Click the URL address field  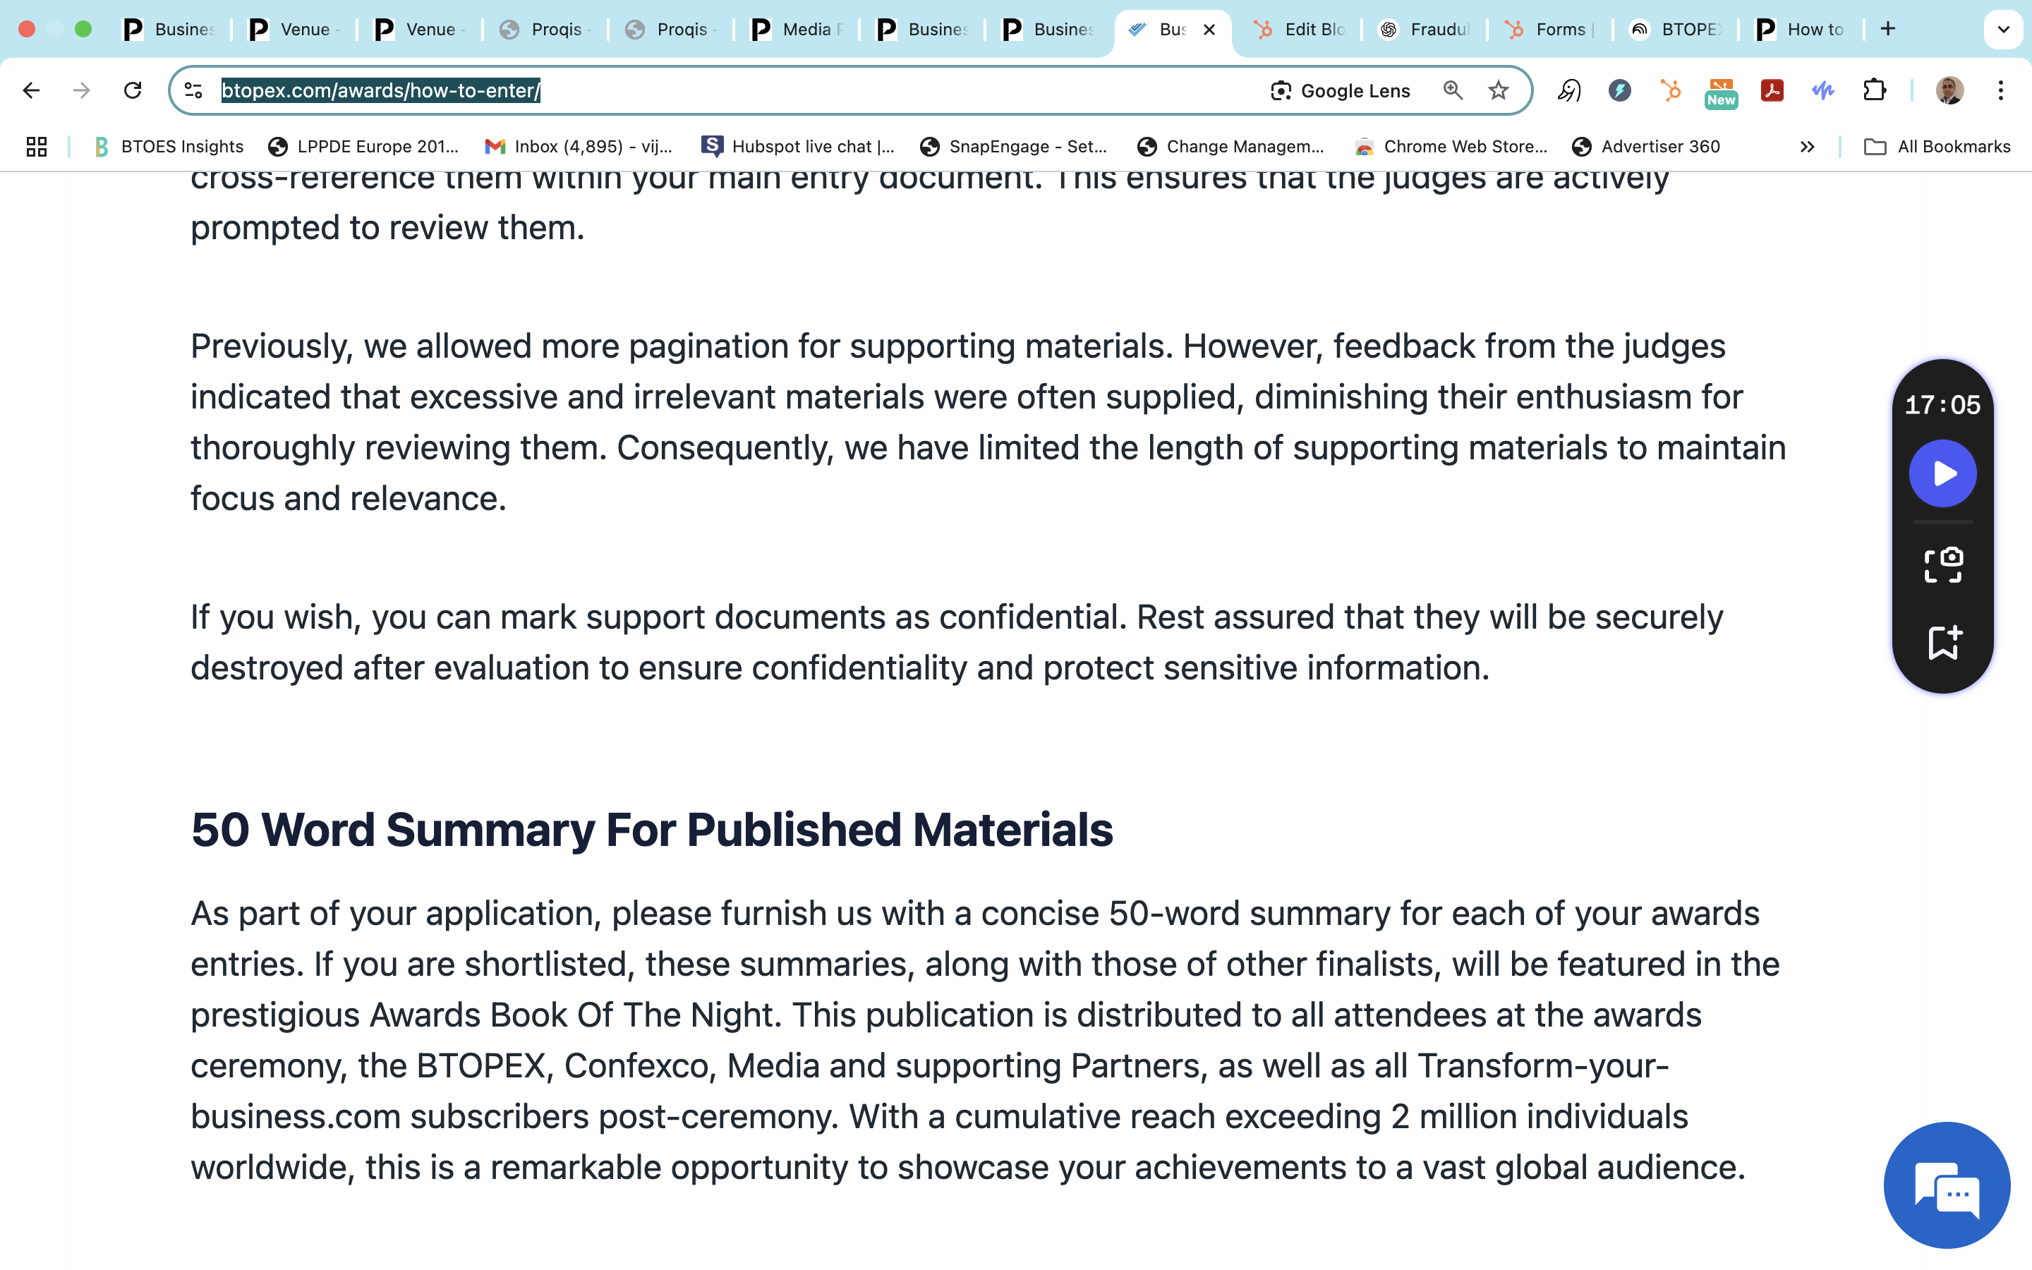[x=756, y=91]
